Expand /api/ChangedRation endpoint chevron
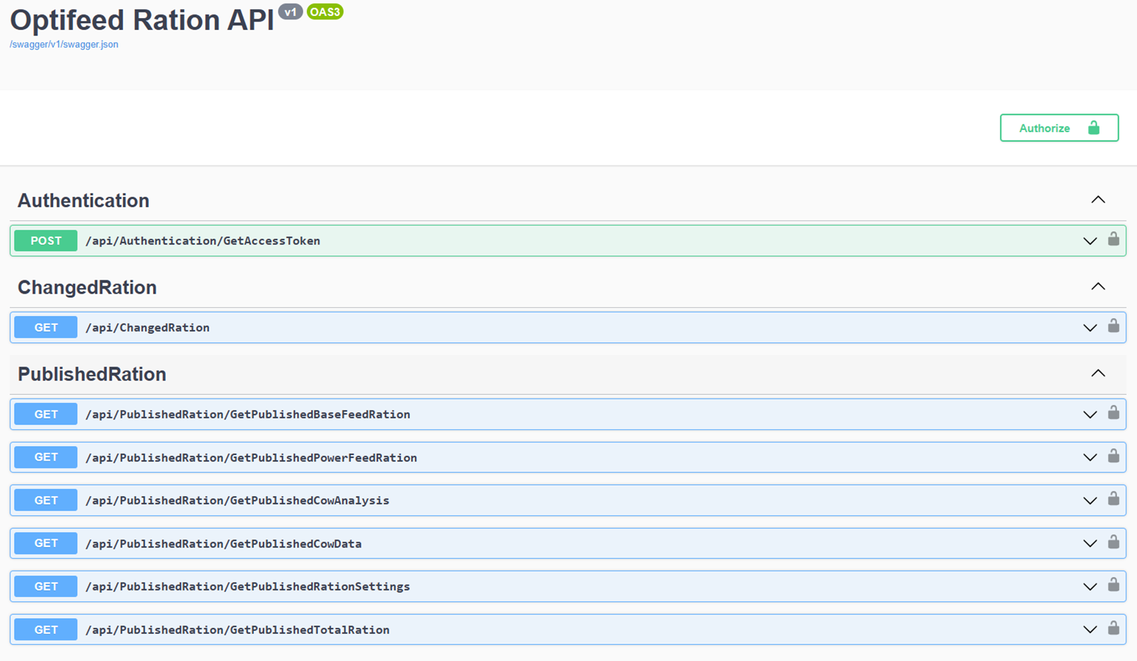Screen dimensions: 1137x661 pyautogui.click(x=1090, y=328)
